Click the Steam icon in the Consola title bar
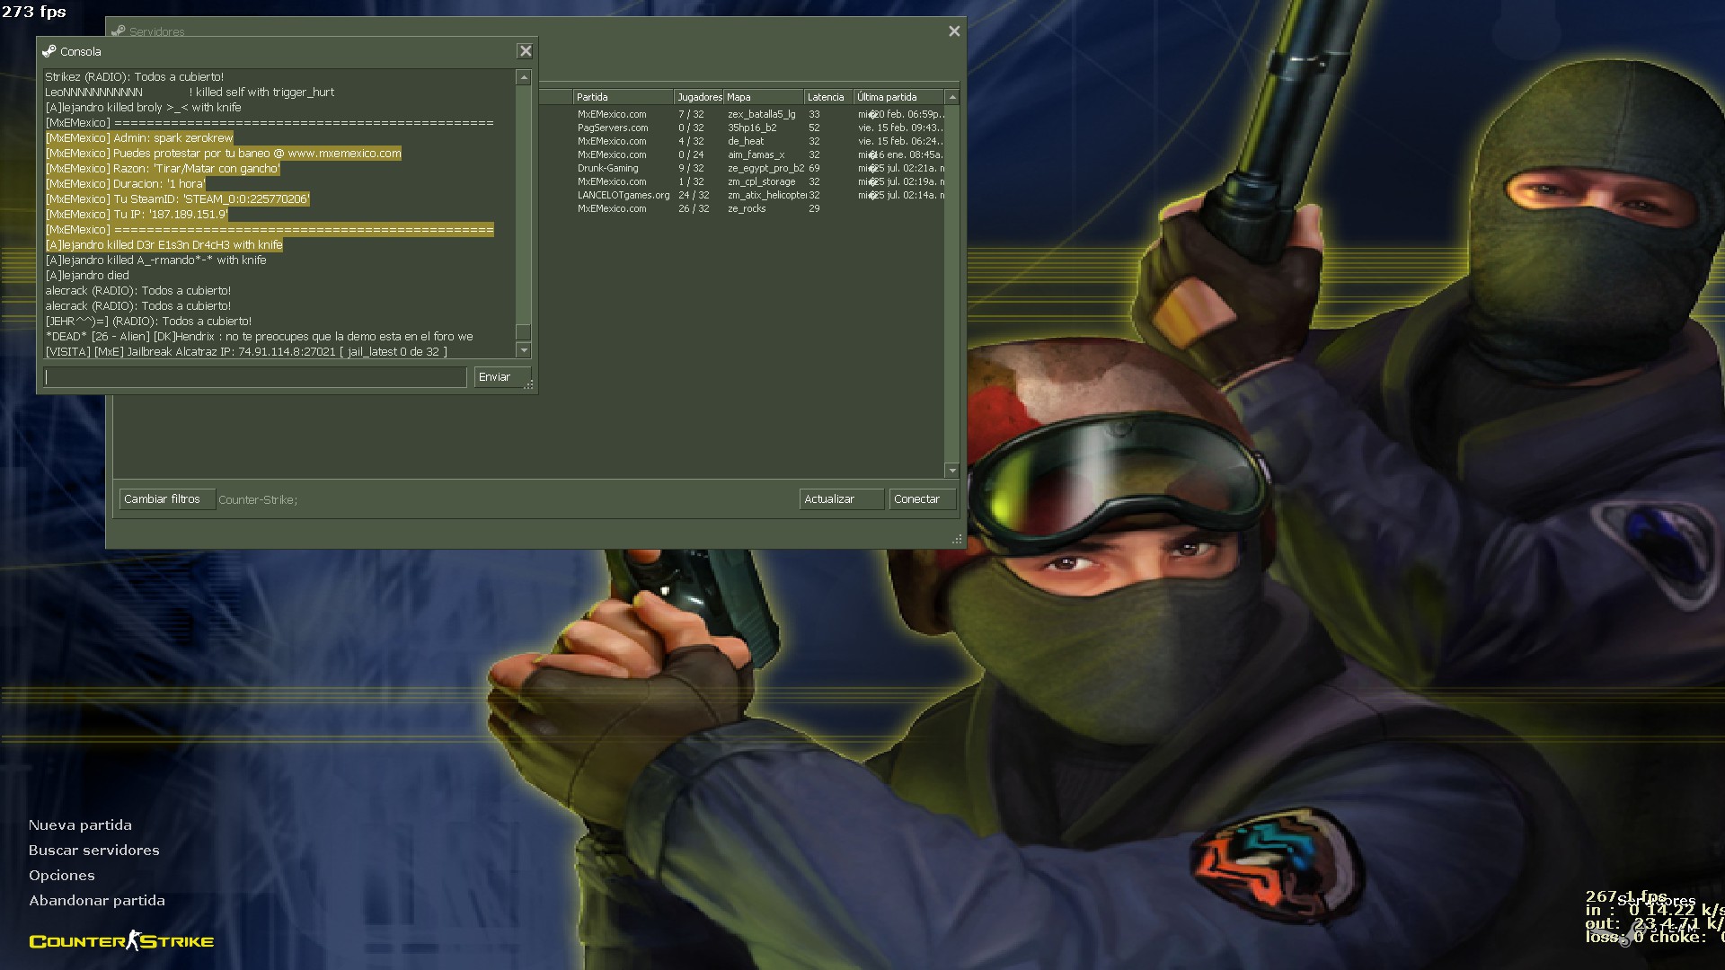The width and height of the screenshot is (1725, 970). click(49, 51)
